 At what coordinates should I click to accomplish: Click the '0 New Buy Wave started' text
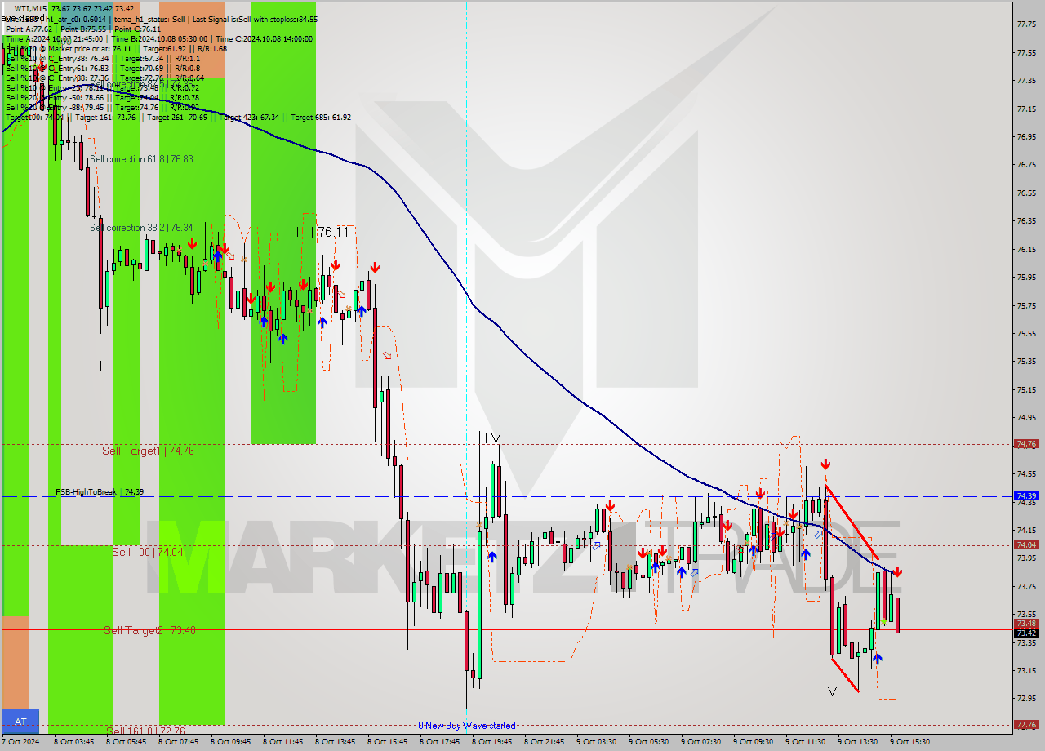[x=467, y=726]
